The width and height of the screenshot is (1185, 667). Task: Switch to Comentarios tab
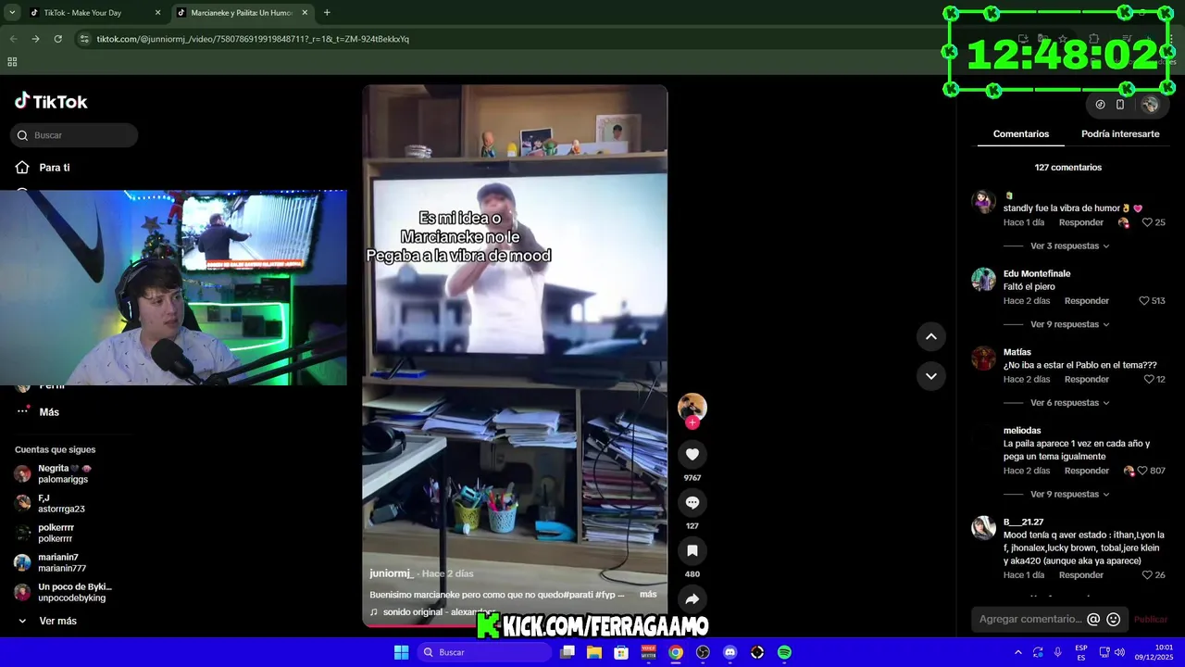(x=1020, y=133)
